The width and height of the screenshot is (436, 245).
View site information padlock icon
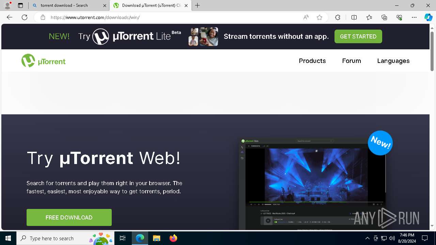tap(43, 17)
